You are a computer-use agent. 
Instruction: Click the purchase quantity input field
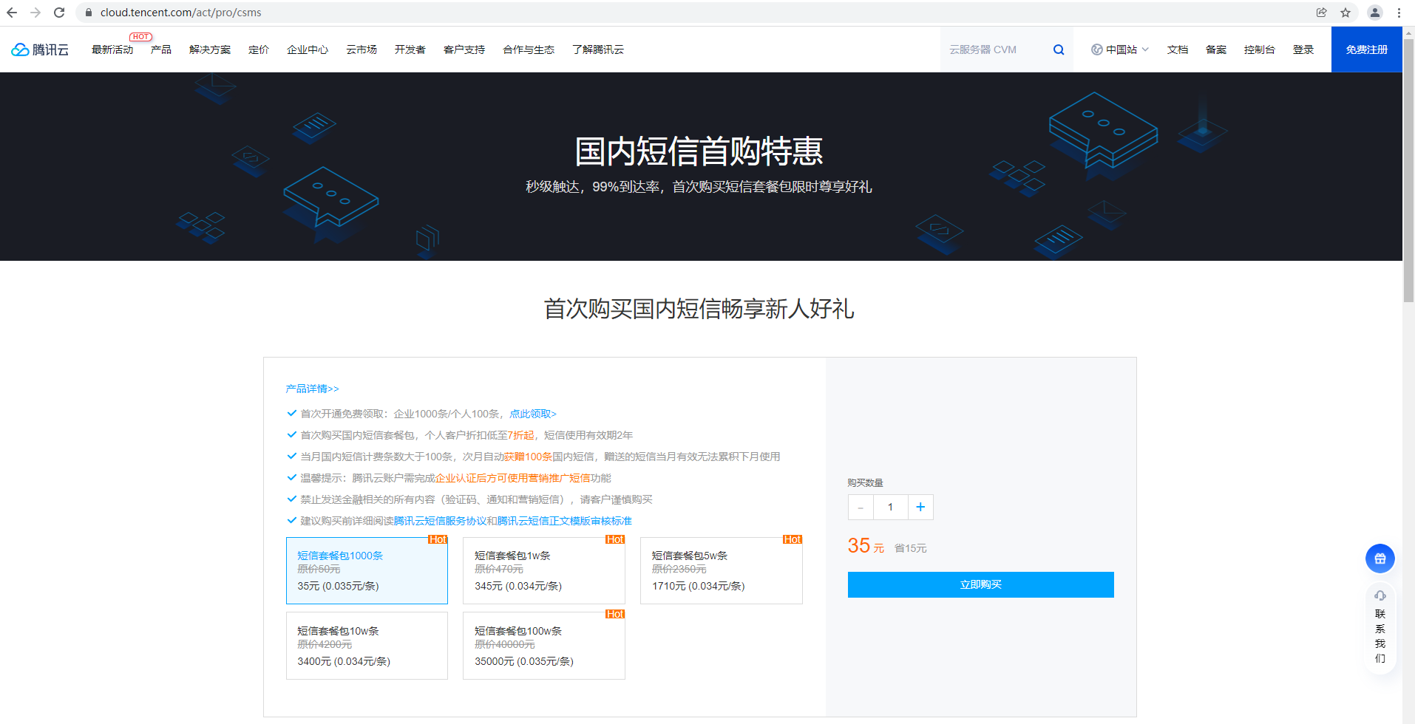tap(890, 507)
